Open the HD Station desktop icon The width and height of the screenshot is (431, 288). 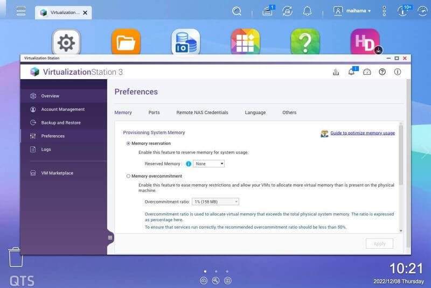coord(365,42)
